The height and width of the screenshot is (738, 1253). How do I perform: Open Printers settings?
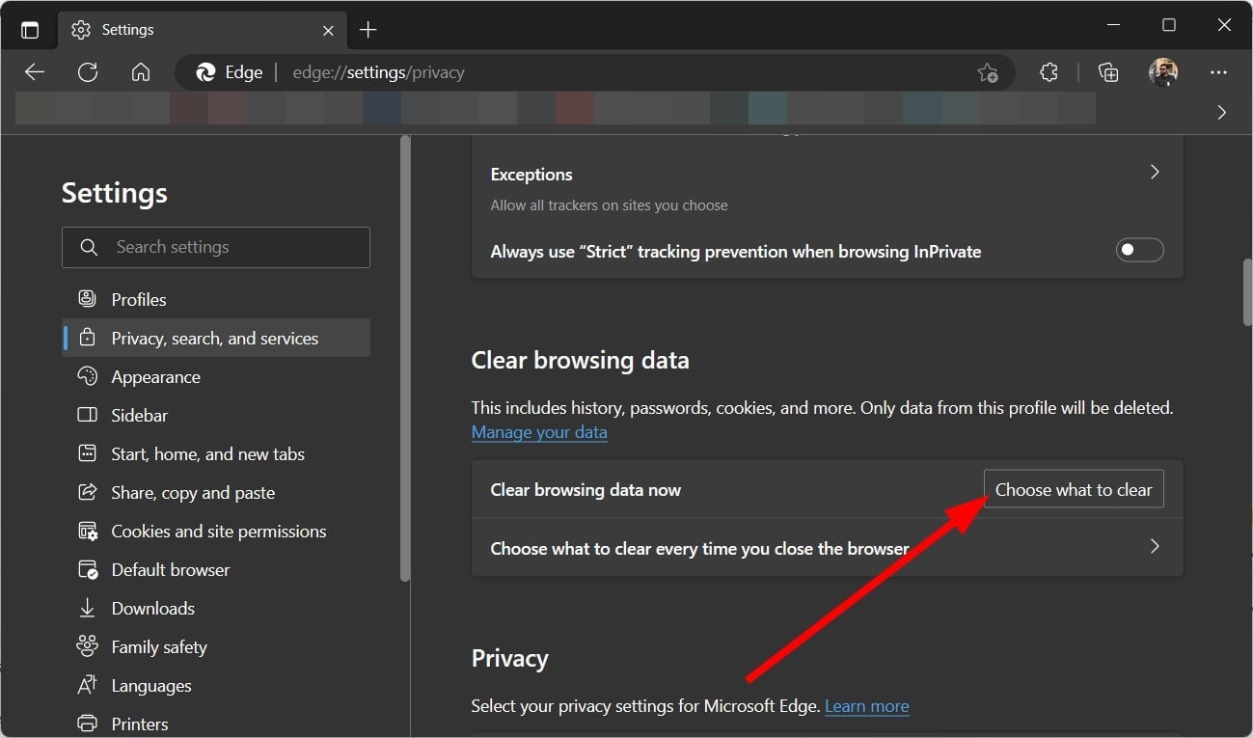[216, 724]
